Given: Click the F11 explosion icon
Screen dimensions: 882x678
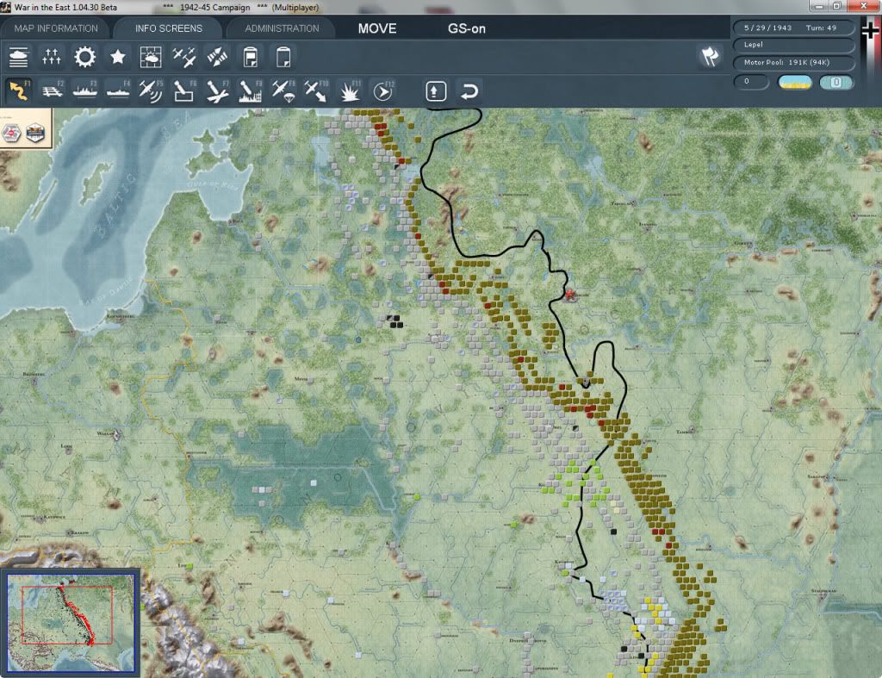Looking at the screenshot, I should 350,90.
